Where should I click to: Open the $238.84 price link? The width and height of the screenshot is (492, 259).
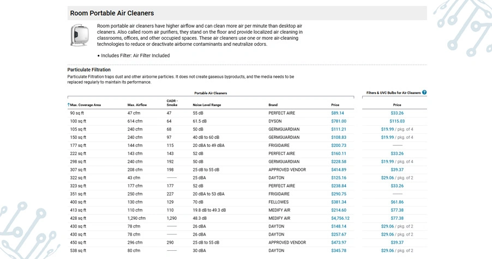(x=339, y=186)
